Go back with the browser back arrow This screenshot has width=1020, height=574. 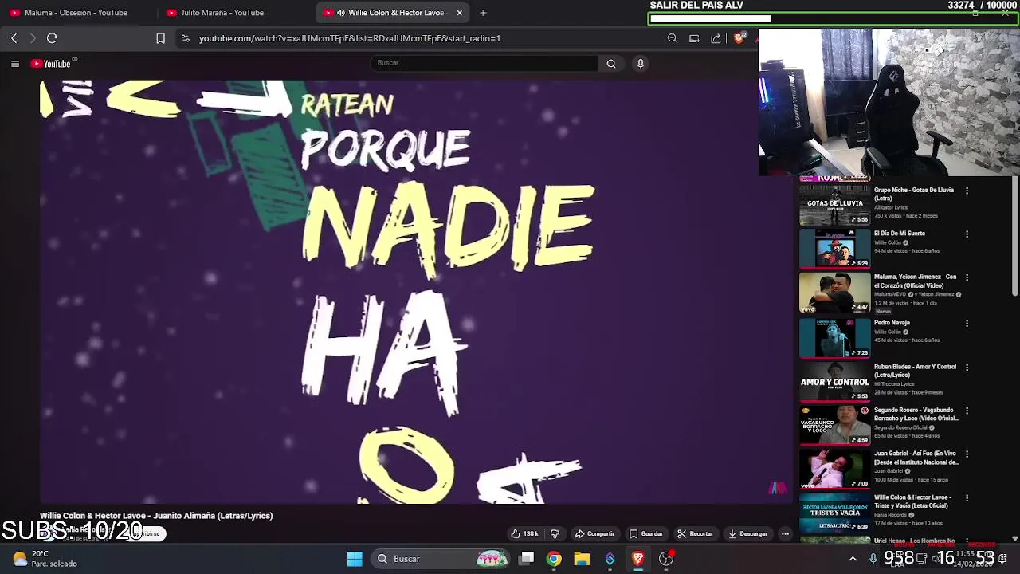[x=14, y=38]
